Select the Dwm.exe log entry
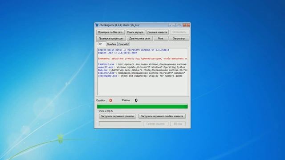285x160 pixels. click(x=142, y=70)
